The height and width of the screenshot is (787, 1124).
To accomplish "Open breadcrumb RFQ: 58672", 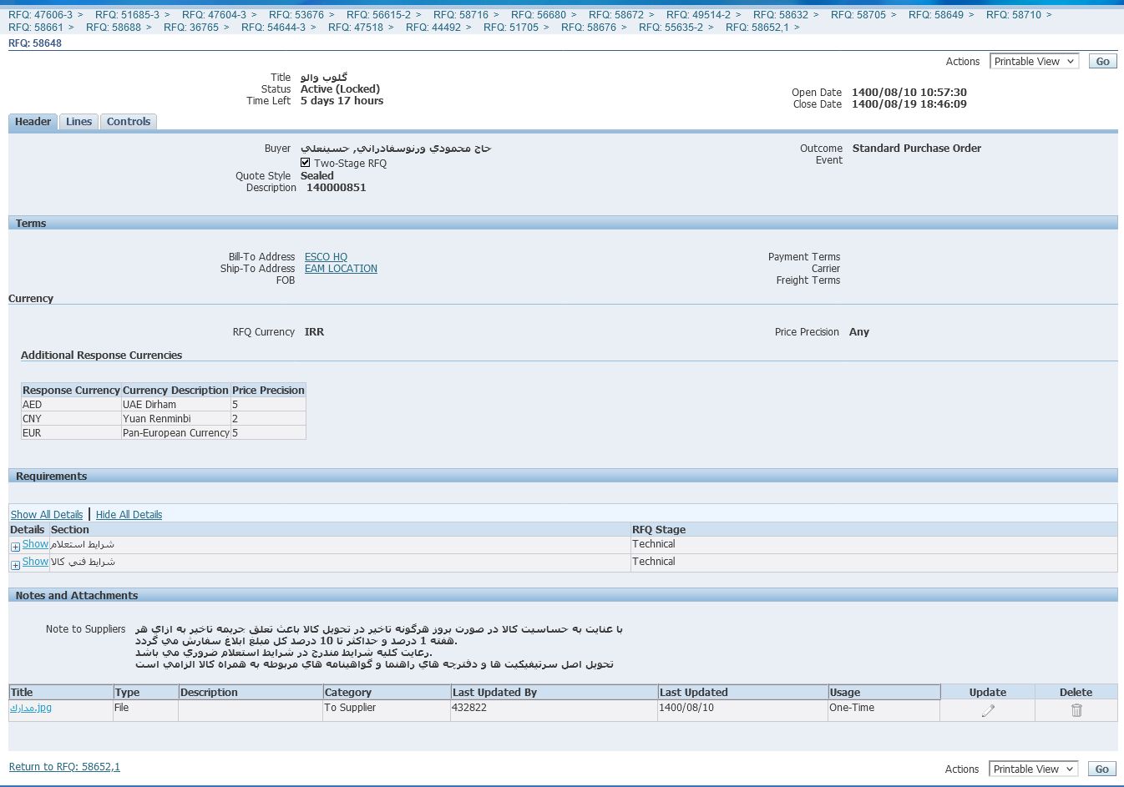I will click(616, 15).
